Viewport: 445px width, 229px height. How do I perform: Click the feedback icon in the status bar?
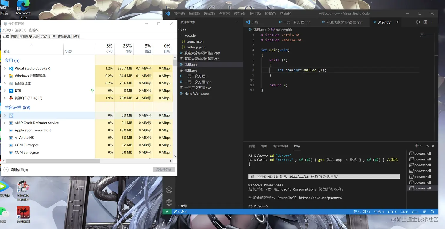424,211
